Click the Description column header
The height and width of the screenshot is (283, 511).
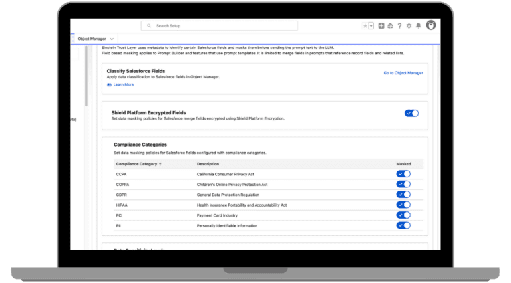208,164
